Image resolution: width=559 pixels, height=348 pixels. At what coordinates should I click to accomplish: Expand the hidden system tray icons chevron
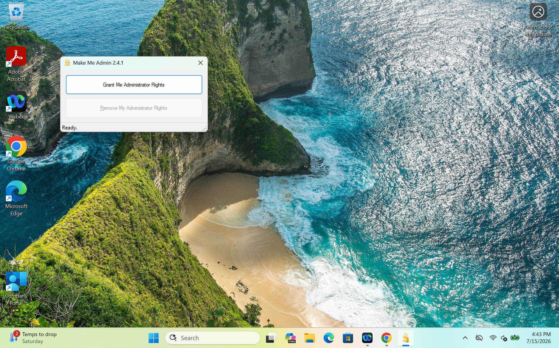[x=465, y=338]
